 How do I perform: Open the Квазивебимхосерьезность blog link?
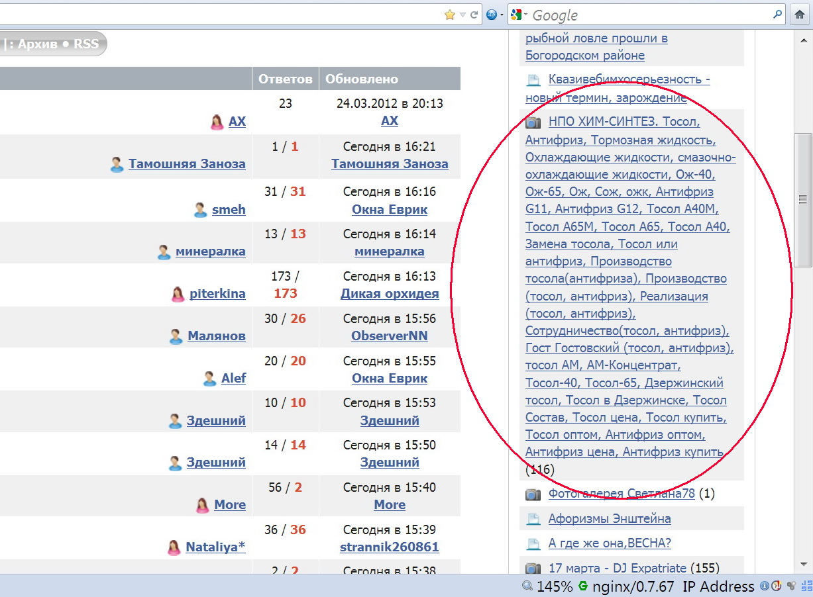click(618, 89)
